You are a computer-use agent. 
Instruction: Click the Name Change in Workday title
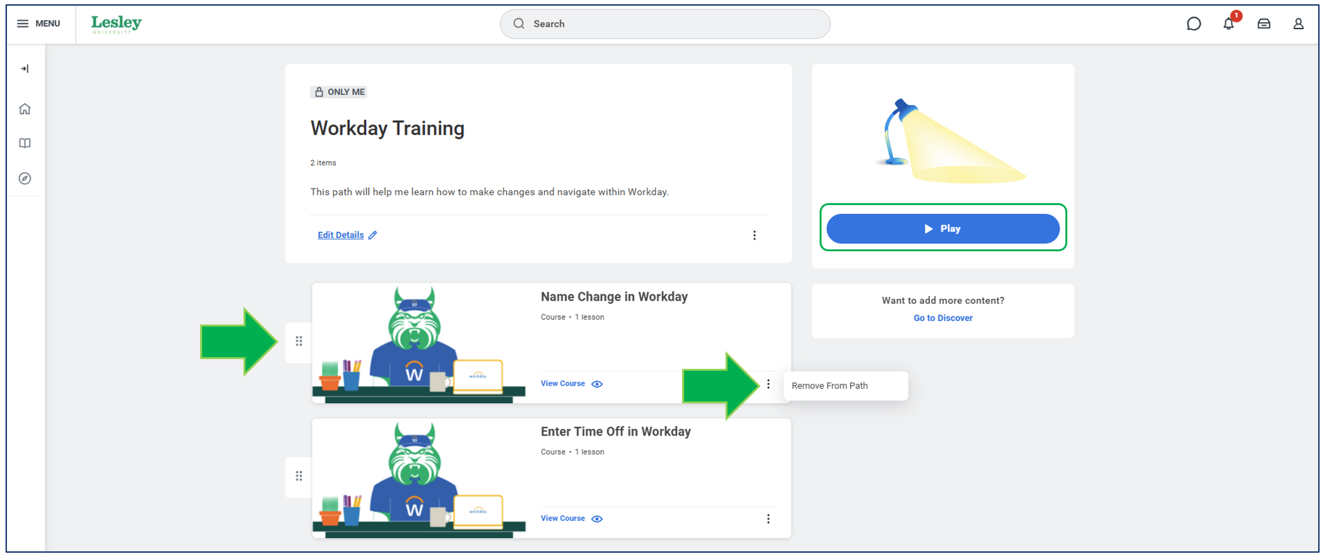(614, 296)
